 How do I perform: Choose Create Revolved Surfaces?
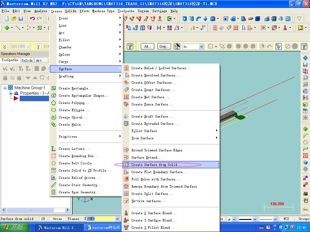(171, 75)
